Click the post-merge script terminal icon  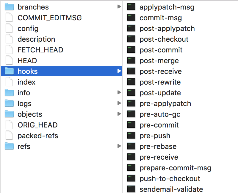click(131, 60)
